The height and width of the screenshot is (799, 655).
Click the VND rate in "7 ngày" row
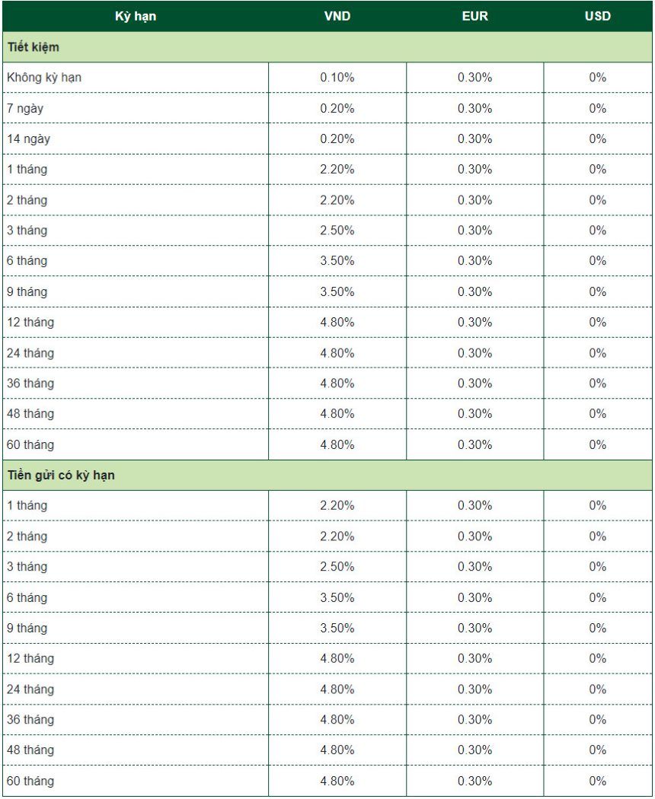337,108
